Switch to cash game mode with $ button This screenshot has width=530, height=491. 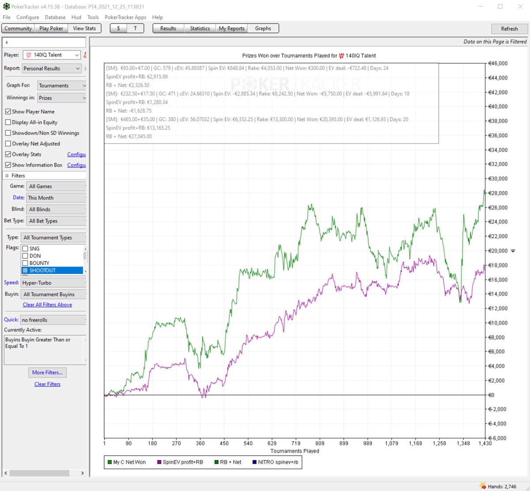coord(118,28)
